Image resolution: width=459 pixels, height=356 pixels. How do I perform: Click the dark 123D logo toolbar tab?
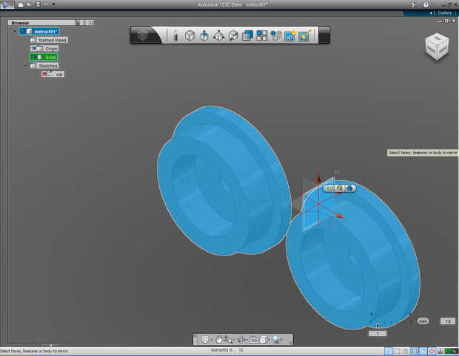(x=143, y=35)
